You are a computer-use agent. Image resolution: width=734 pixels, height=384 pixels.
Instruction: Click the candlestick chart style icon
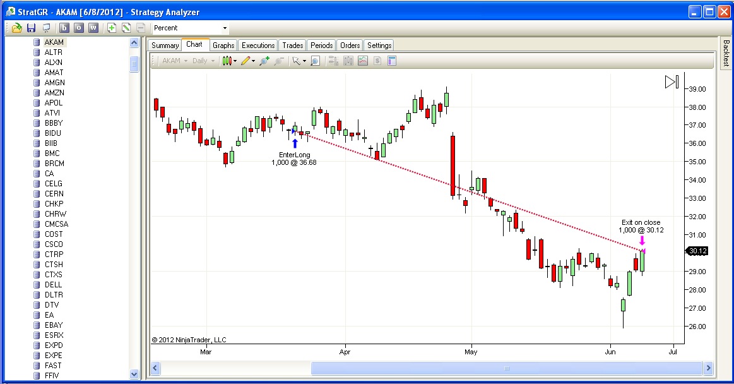(x=227, y=61)
